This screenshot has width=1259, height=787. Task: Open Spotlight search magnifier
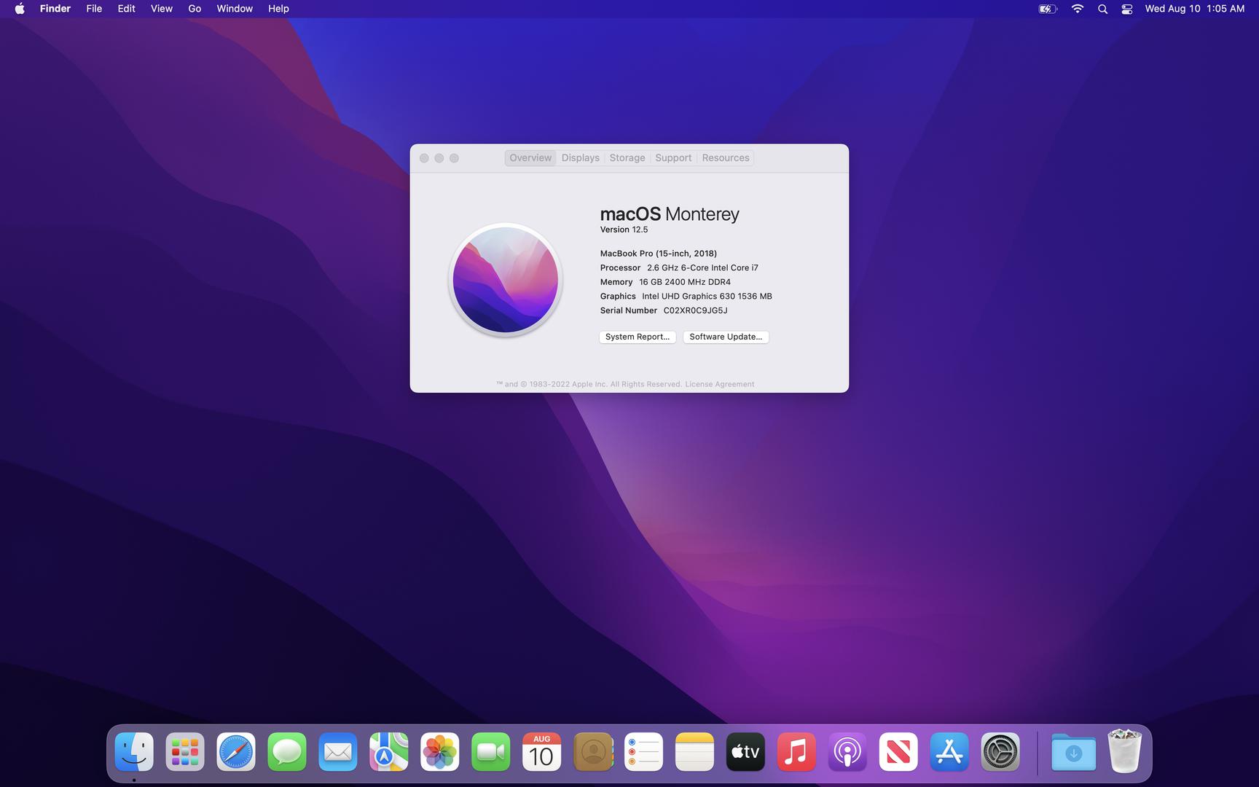[1102, 9]
